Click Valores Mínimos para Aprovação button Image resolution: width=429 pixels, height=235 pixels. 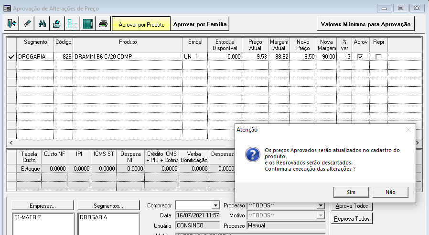point(365,24)
